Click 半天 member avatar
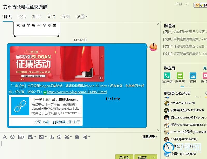Image resolution: width=207 pixels, height=159 pixels. (x=167, y=125)
